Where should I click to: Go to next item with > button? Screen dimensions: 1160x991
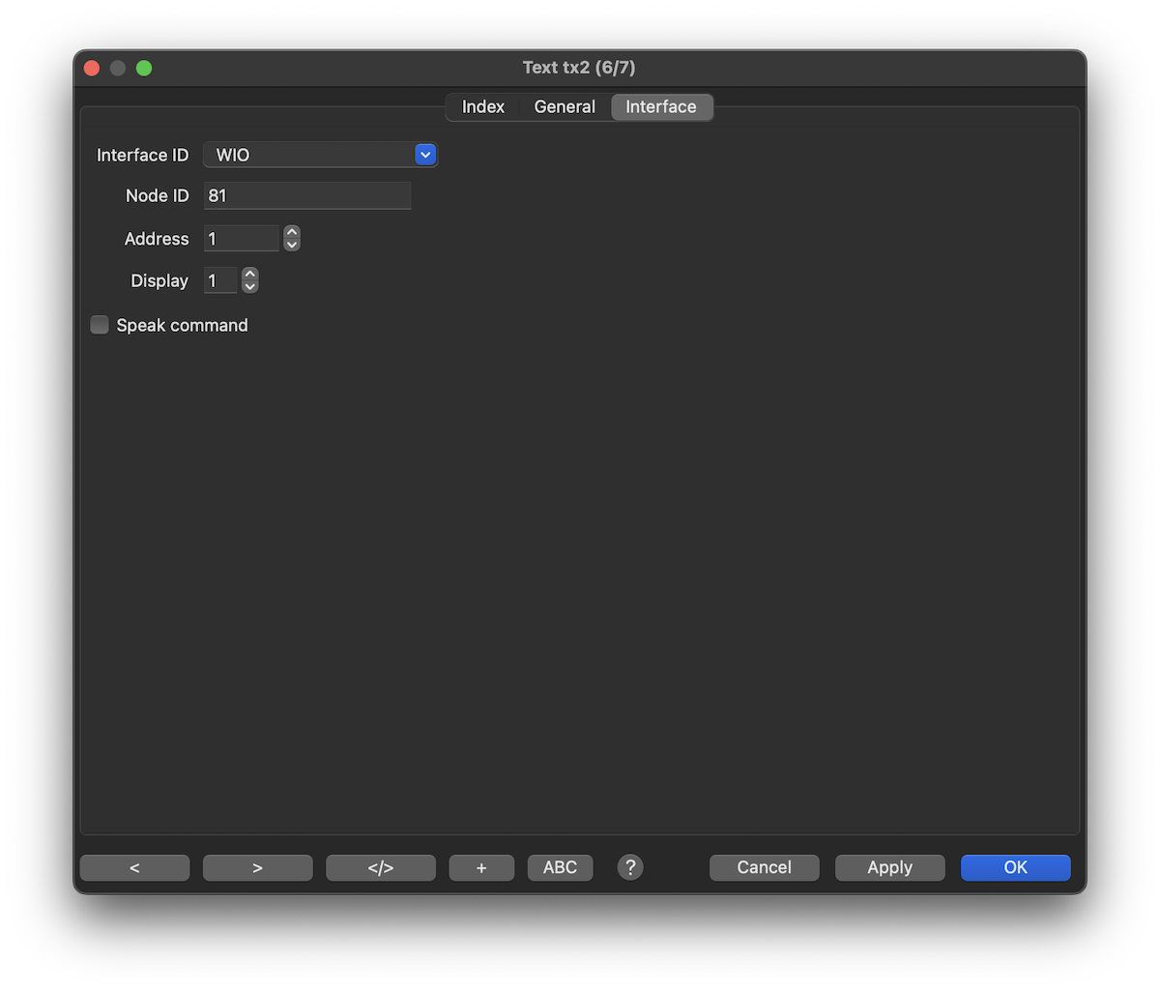(257, 867)
